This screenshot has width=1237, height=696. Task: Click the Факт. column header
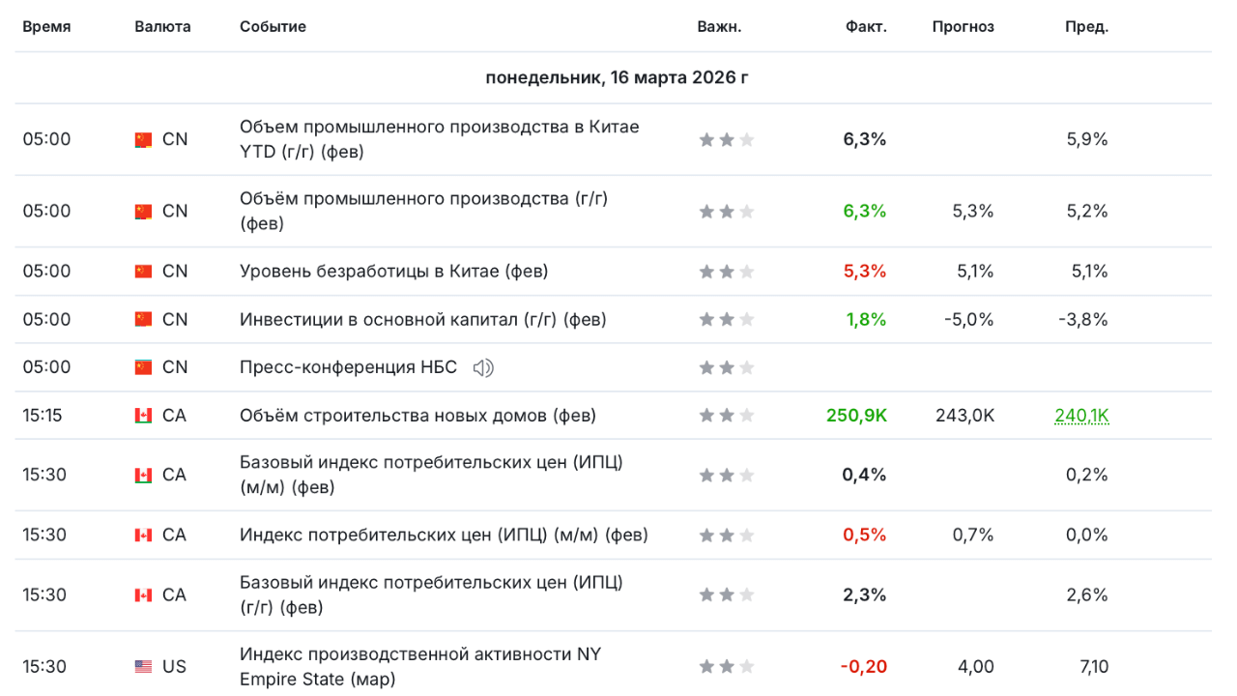coord(866,27)
